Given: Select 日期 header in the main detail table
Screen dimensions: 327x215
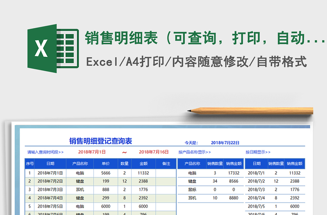Looking at the screenshot, I should point(50,163).
